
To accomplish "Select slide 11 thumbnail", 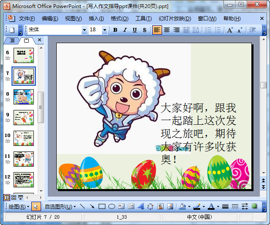I will (24, 159).
